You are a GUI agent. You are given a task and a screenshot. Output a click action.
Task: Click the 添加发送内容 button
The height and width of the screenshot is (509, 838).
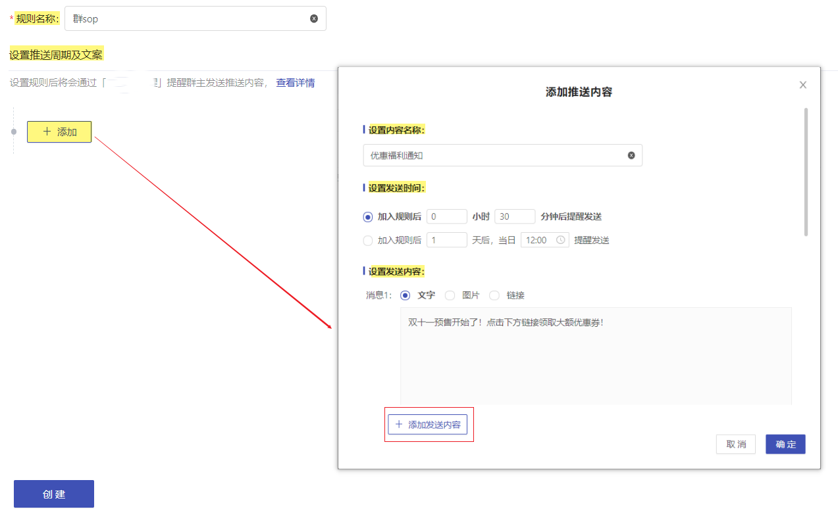[x=428, y=425]
